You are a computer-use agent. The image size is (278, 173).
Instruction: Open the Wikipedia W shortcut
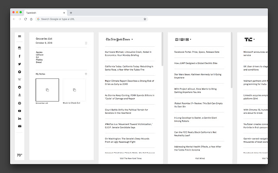pyautogui.click(x=20, y=80)
